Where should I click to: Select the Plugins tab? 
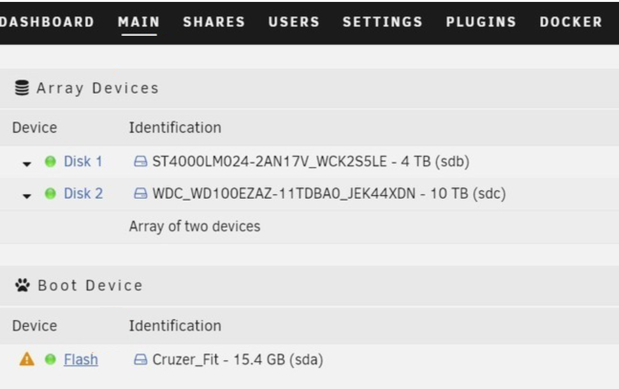click(x=481, y=22)
